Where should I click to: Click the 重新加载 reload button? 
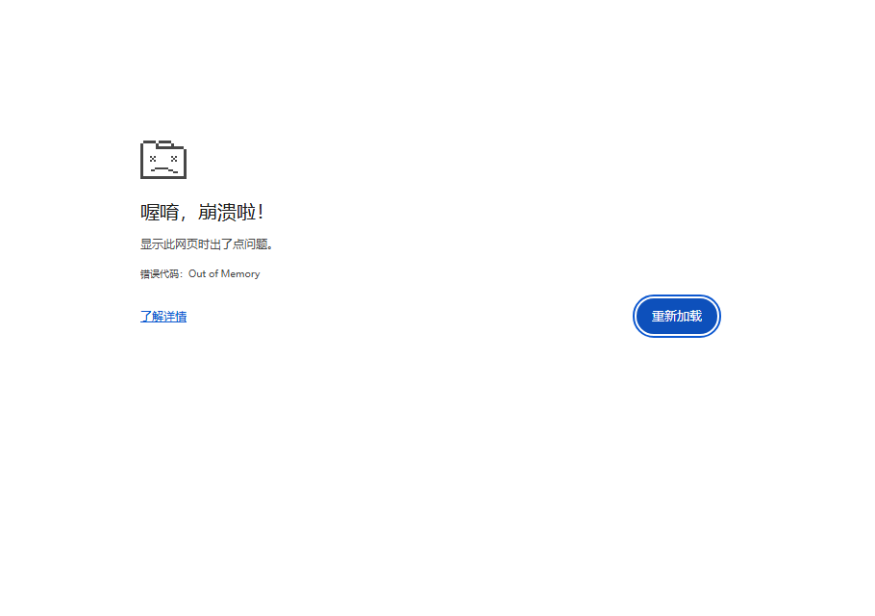(676, 316)
